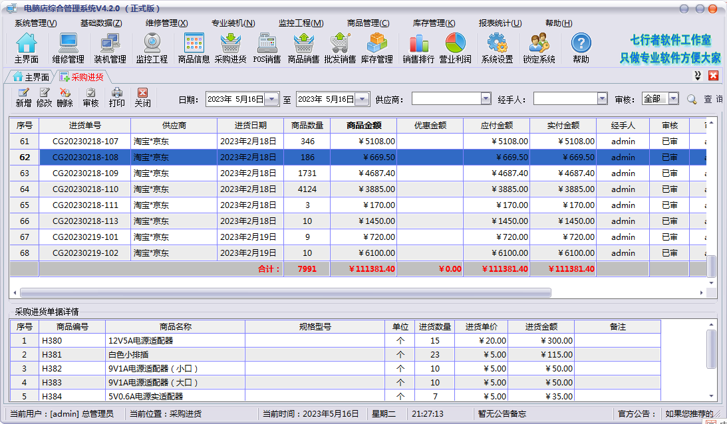Viewport: 727px width, 424px height.
Task: Select order row CG20230219-102
Action: tap(358, 253)
